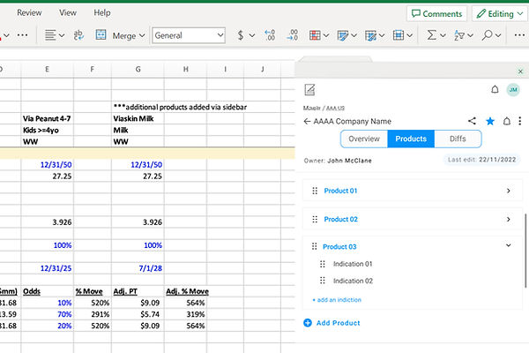This screenshot has height=353, width=529.
Task: Click the sidebar edit note icon
Action: pos(309,89)
